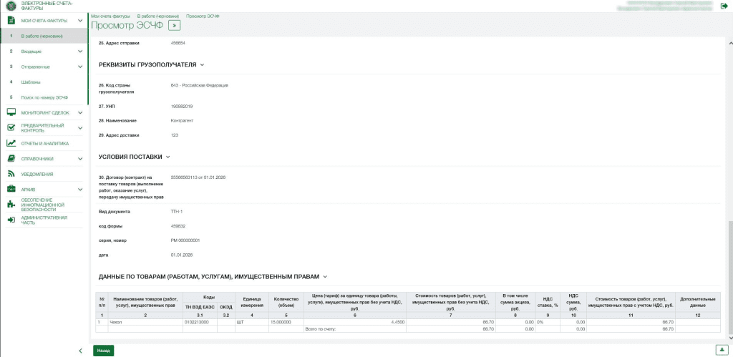The height and width of the screenshot is (357, 733).
Task: Expand the Отправленные submenu chevron
Action: click(x=79, y=67)
